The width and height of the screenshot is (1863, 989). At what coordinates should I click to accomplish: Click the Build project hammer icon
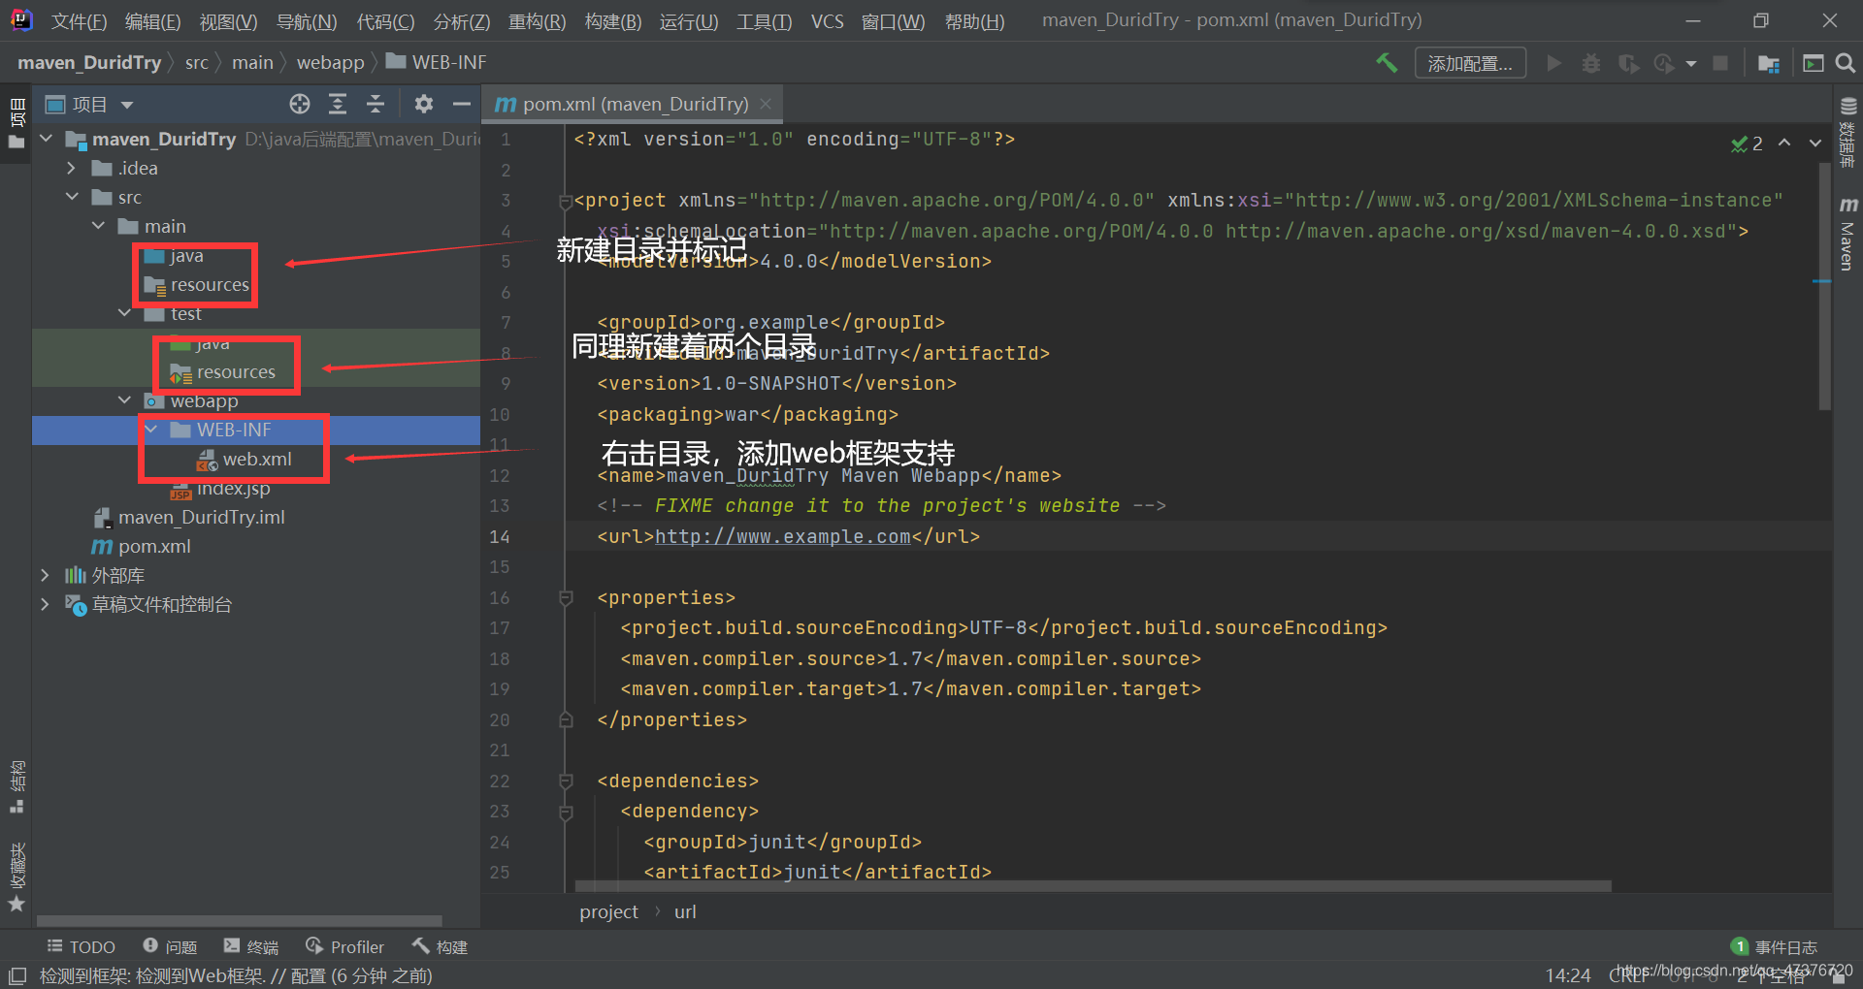[1387, 63]
